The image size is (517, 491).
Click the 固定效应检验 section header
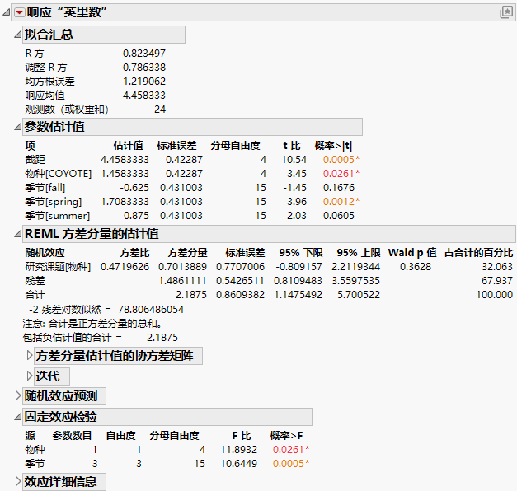click(167, 417)
